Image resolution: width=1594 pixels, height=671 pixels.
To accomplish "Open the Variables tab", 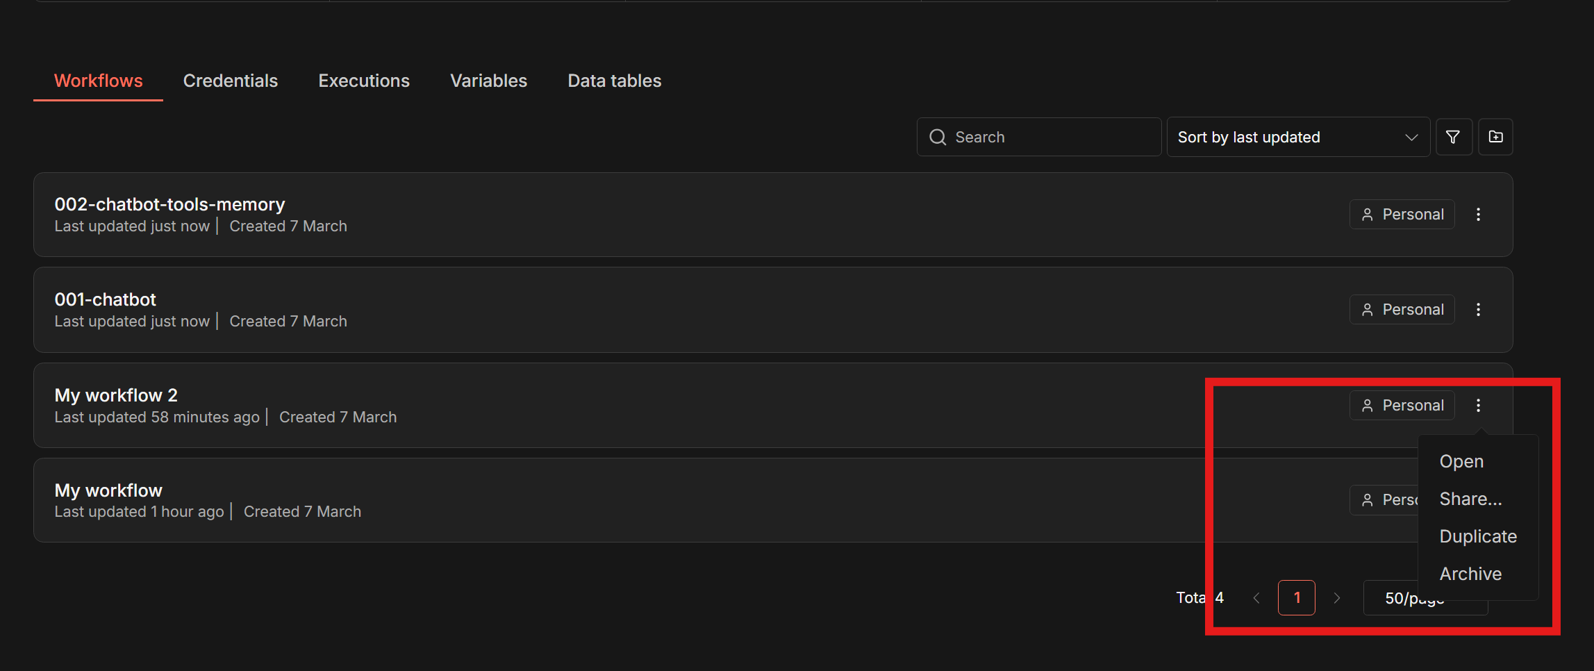I will (x=488, y=81).
